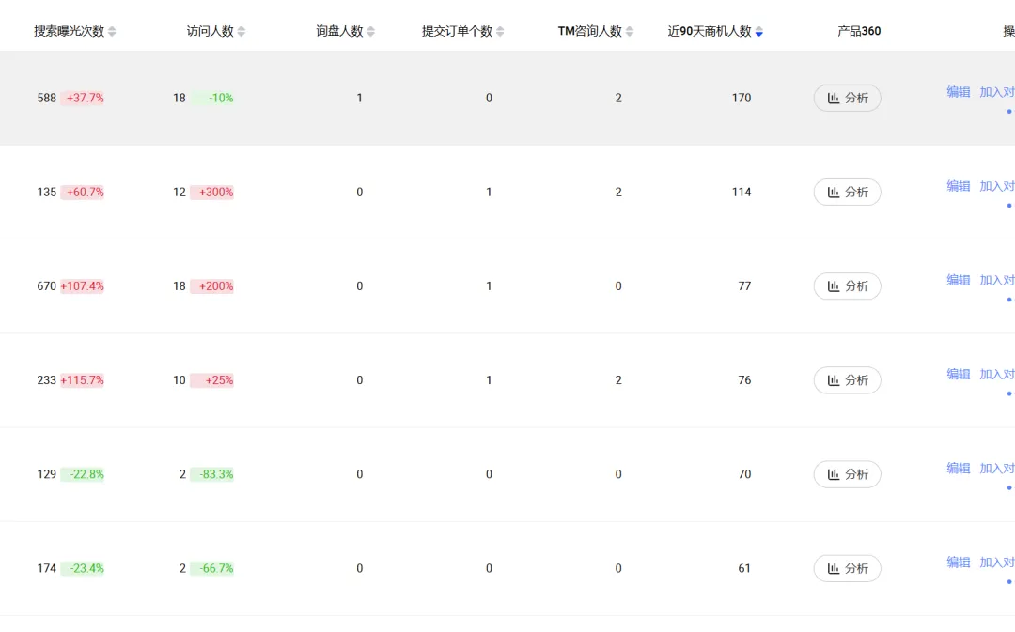This screenshot has height=632, width=1015.
Task: Click 编辑 link in 114 leads row
Action: 958,186
